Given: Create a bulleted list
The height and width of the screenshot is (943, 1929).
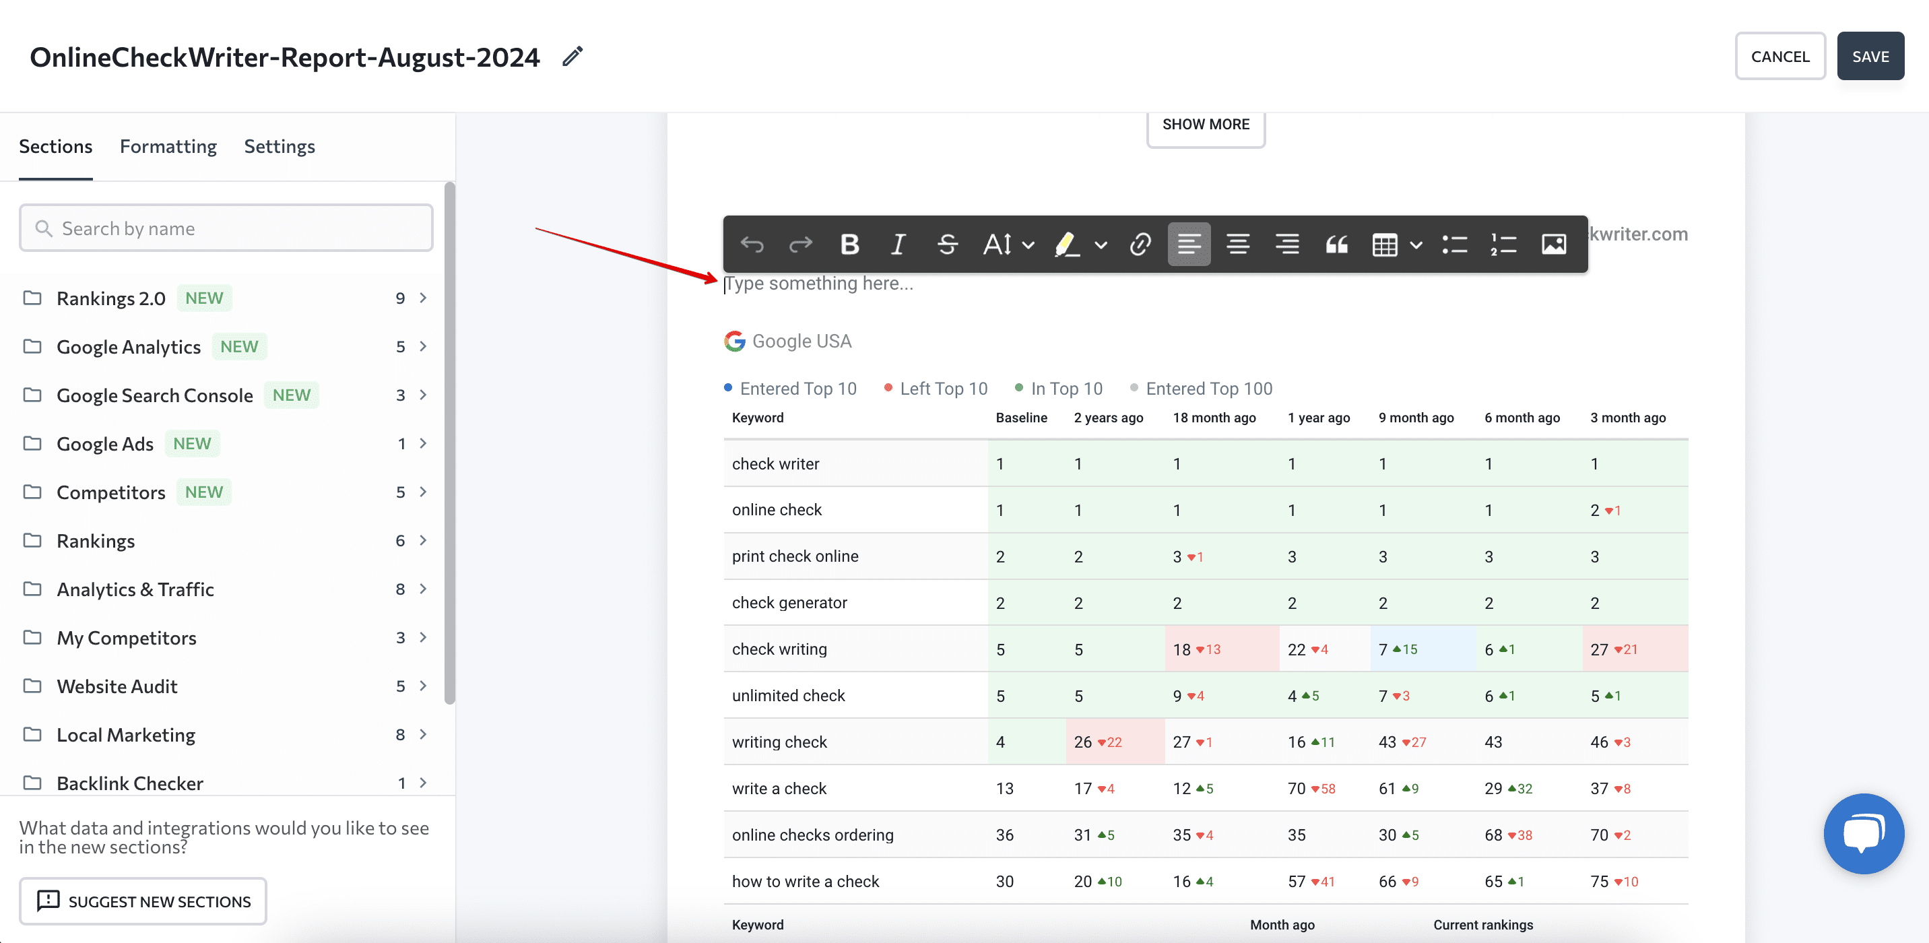Looking at the screenshot, I should click(1454, 245).
